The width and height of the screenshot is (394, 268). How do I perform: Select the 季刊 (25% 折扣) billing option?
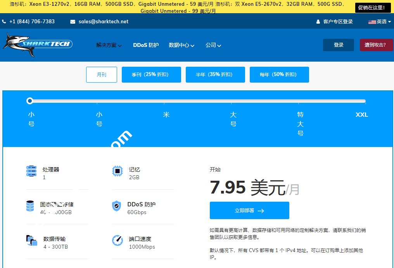(x=151, y=74)
